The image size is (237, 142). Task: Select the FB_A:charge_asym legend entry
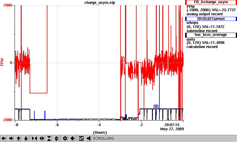tap(211, 2)
